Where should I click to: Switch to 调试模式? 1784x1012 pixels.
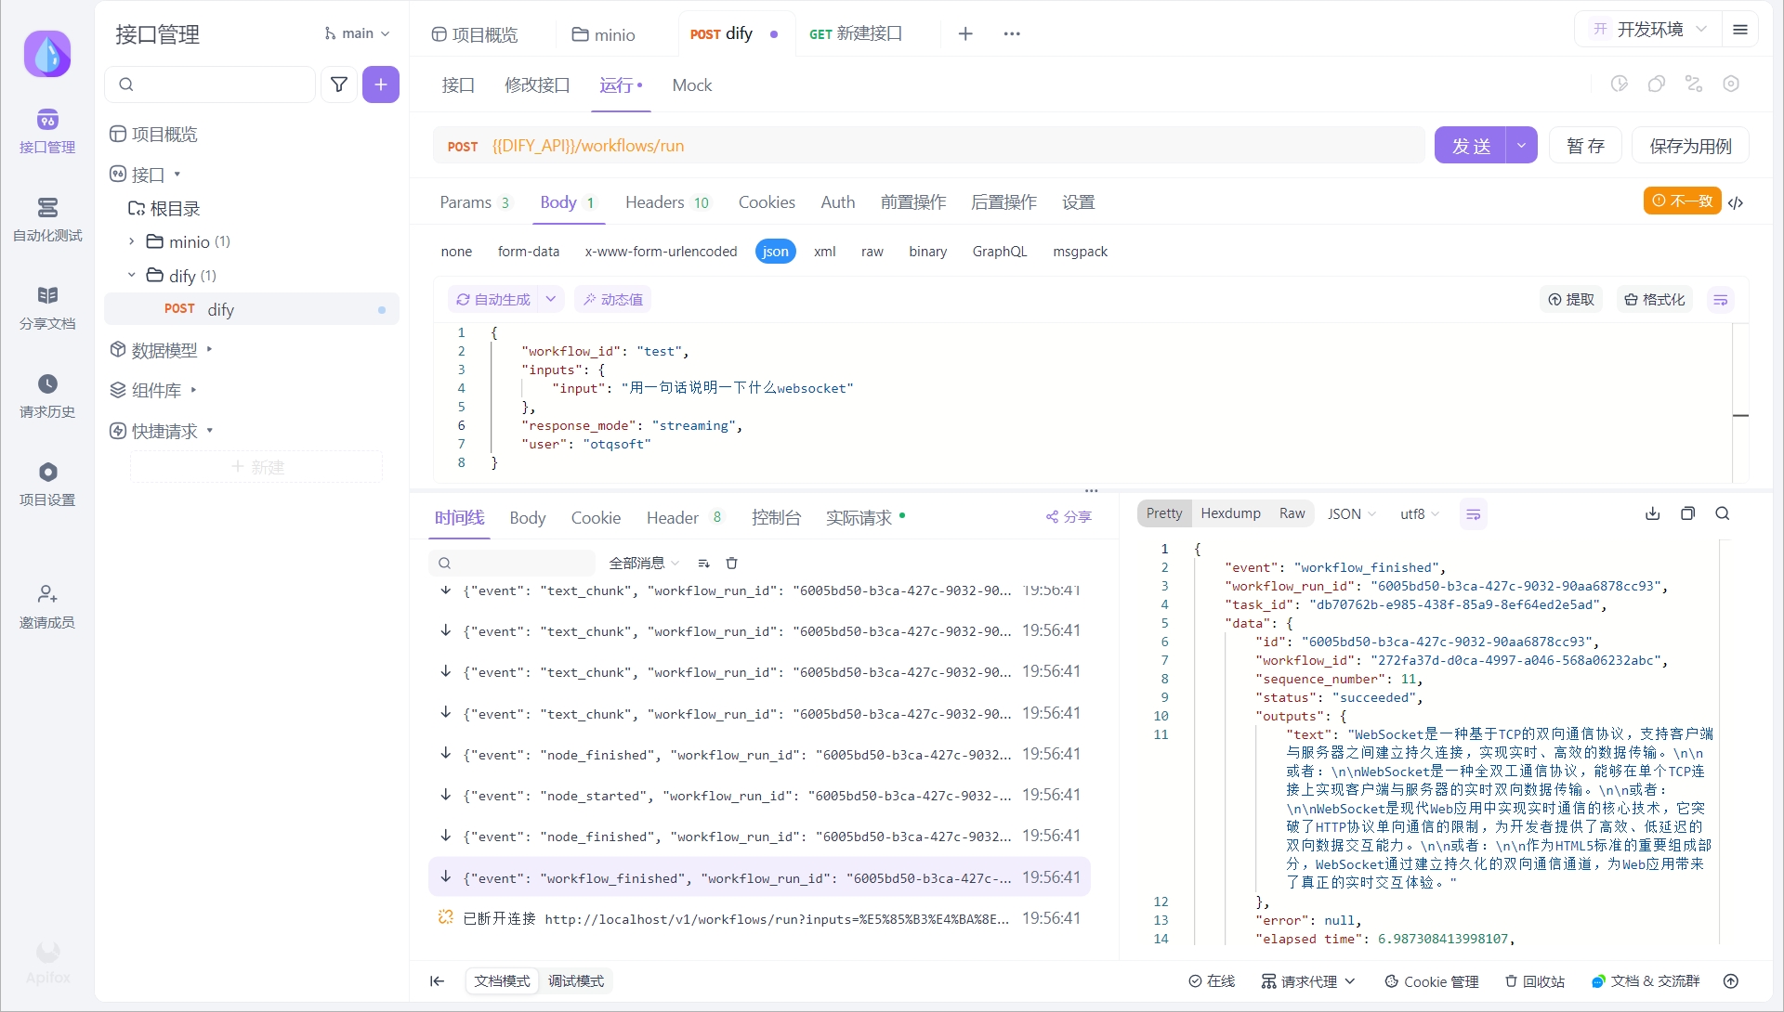(x=576, y=981)
